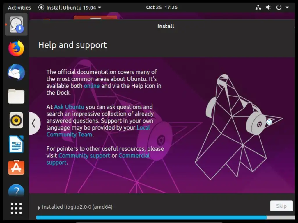
Task: Open the clock Oct 25 17:26
Action: (162, 7)
